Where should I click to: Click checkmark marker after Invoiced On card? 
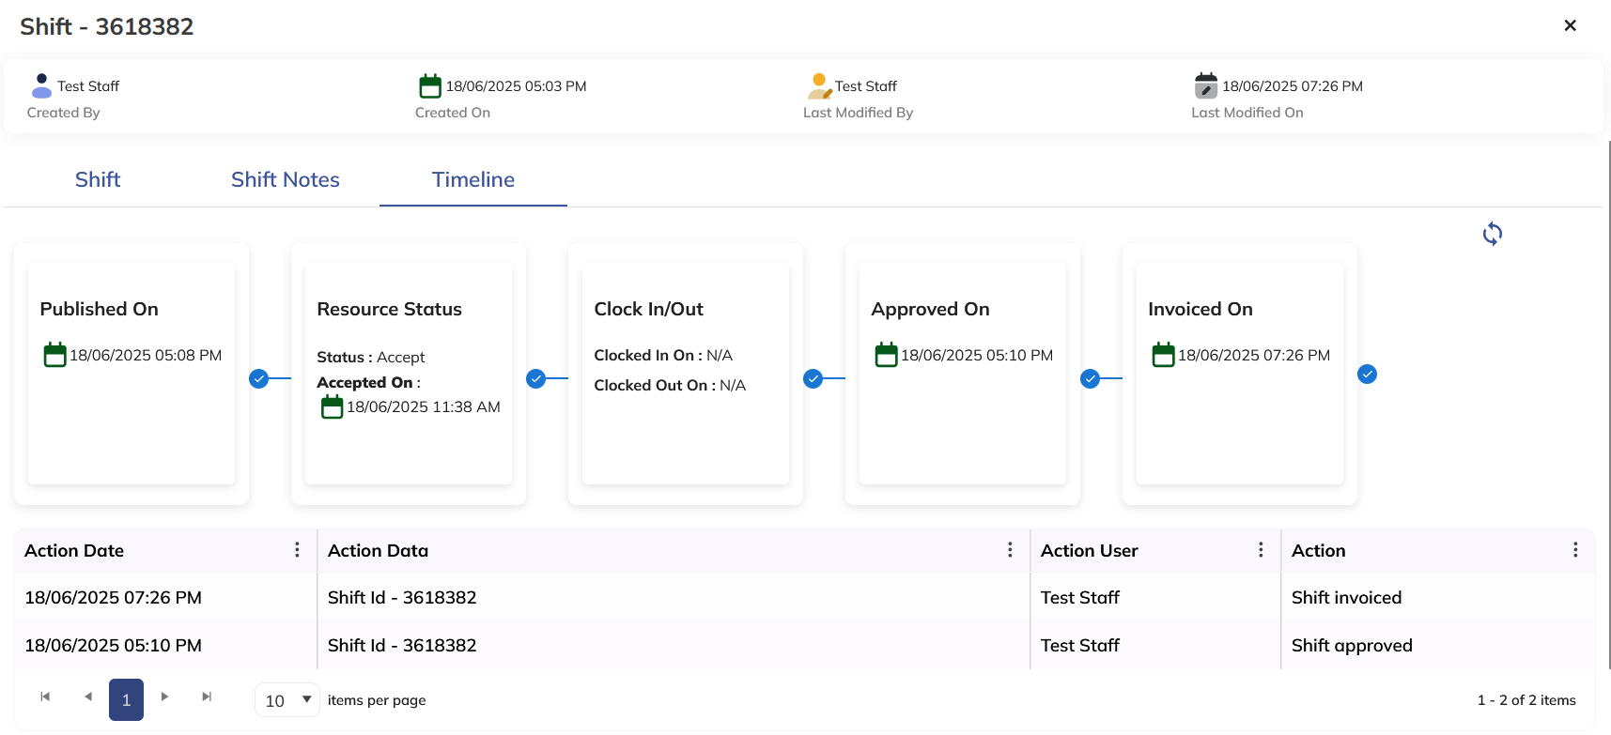1367,375
